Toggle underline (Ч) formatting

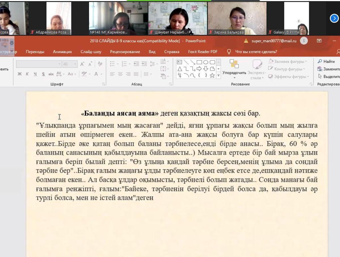(x=35, y=74)
